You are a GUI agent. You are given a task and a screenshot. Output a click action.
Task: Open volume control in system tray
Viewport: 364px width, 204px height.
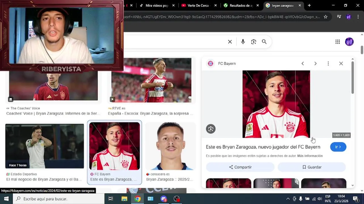[319, 199]
